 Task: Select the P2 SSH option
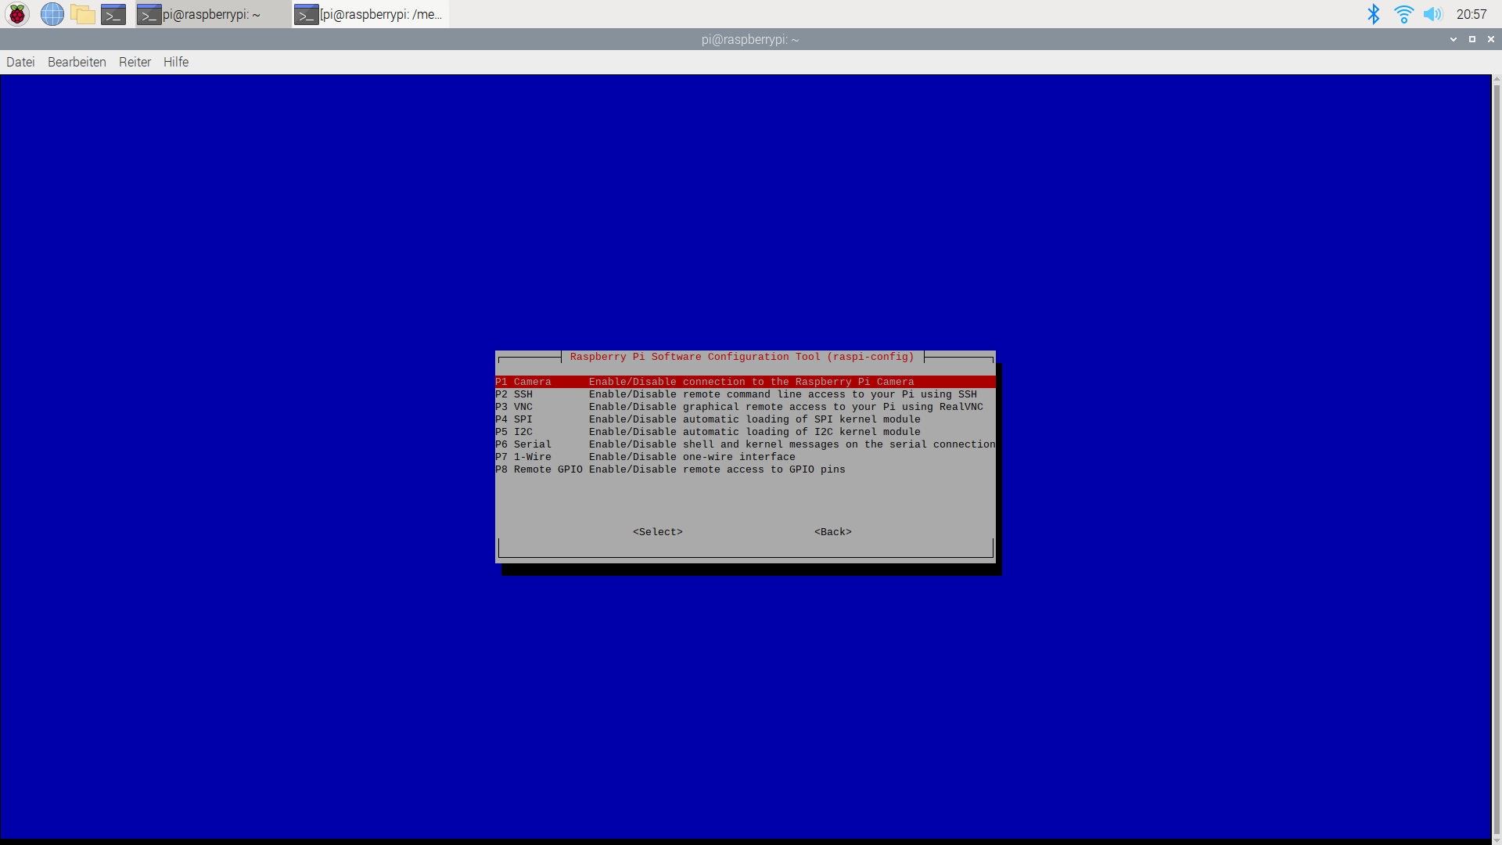coord(735,394)
